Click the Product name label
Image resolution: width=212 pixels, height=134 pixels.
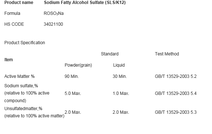click(19, 3)
